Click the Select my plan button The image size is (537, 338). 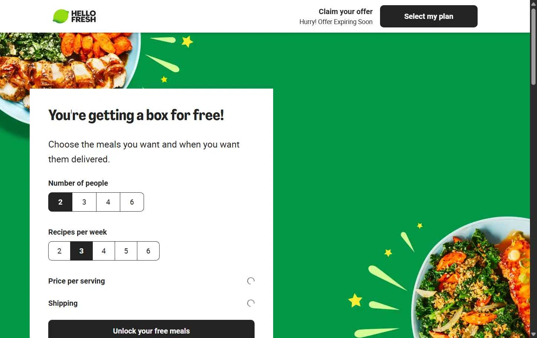coord(429,16)
